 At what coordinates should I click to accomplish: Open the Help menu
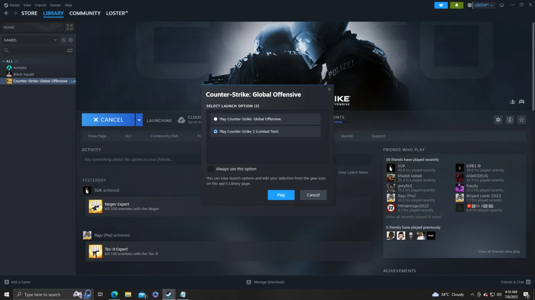click(68, 5)
